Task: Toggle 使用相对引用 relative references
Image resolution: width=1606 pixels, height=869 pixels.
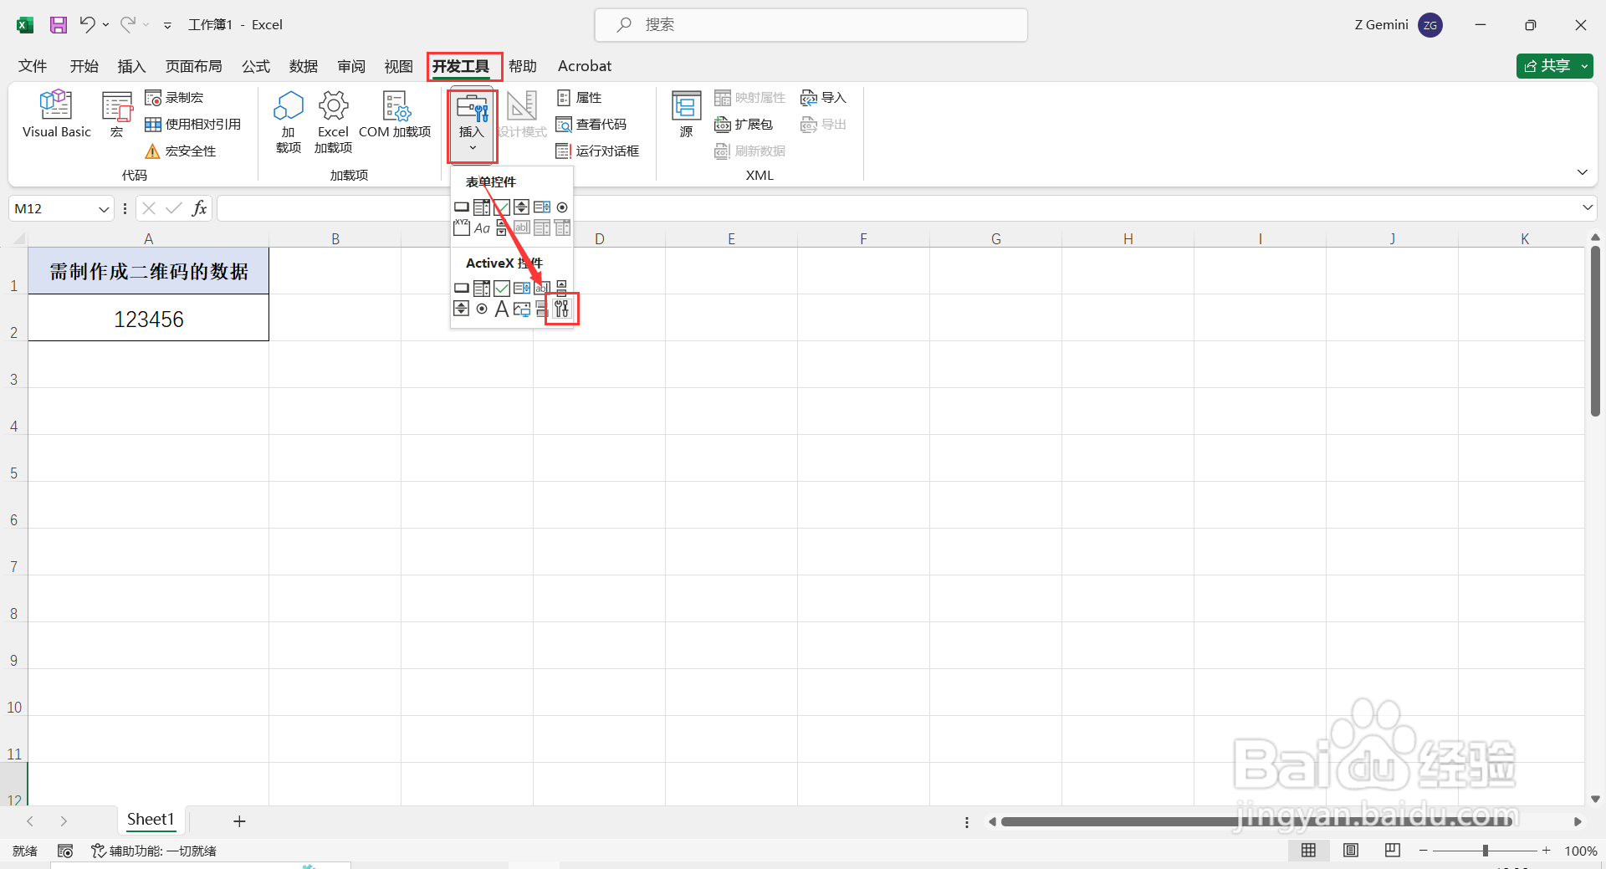Action: [x=193, y=125]
